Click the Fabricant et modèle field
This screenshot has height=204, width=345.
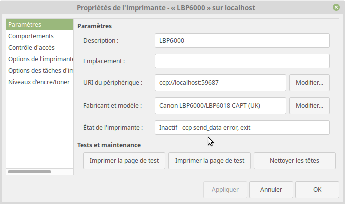(x=221, y=106)
